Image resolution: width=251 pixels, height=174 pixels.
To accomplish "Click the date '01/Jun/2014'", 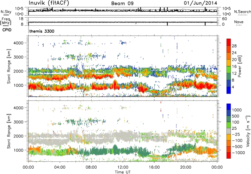I will click(x=200, y=3).
